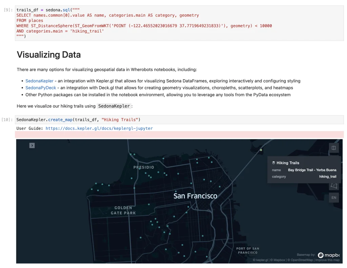Click the 'hiking_trail' tooltip value
Image resolution: width=347 pixels, height=268 pixels.
click(x=328, y=177)
